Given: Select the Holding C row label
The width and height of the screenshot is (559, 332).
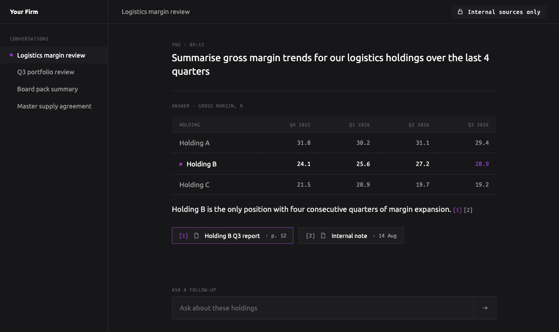Looking at the screenshot, I should click(x=194, y=185).
